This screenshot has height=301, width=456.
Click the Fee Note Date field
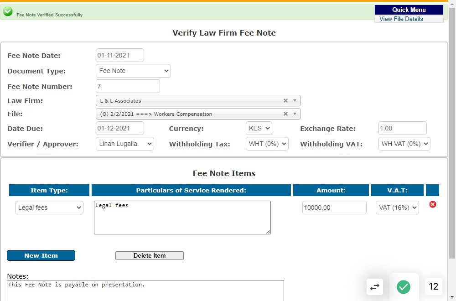coord(120,55)
